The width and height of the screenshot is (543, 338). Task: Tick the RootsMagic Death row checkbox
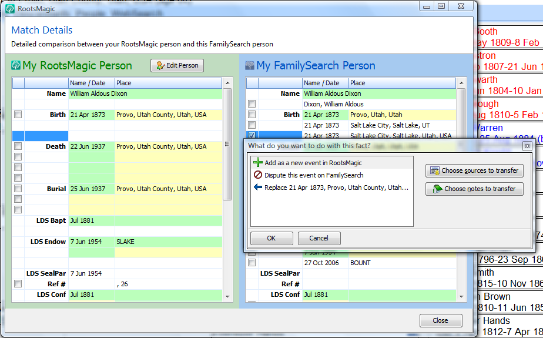18,146
